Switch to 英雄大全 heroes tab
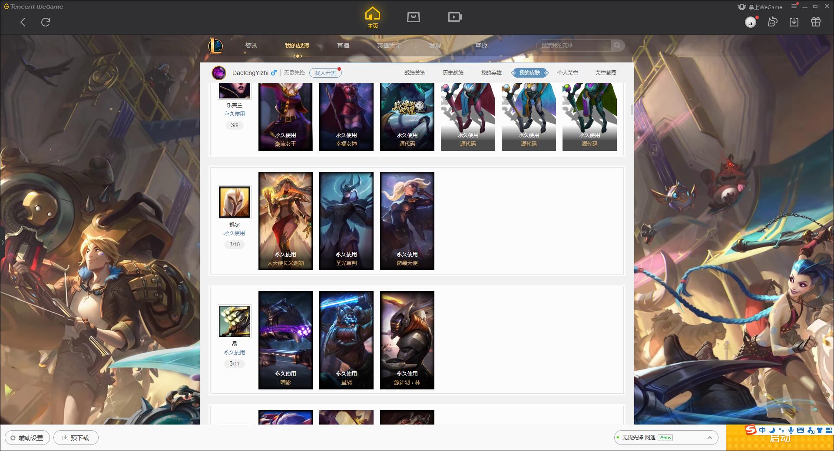 pos(389,46)
